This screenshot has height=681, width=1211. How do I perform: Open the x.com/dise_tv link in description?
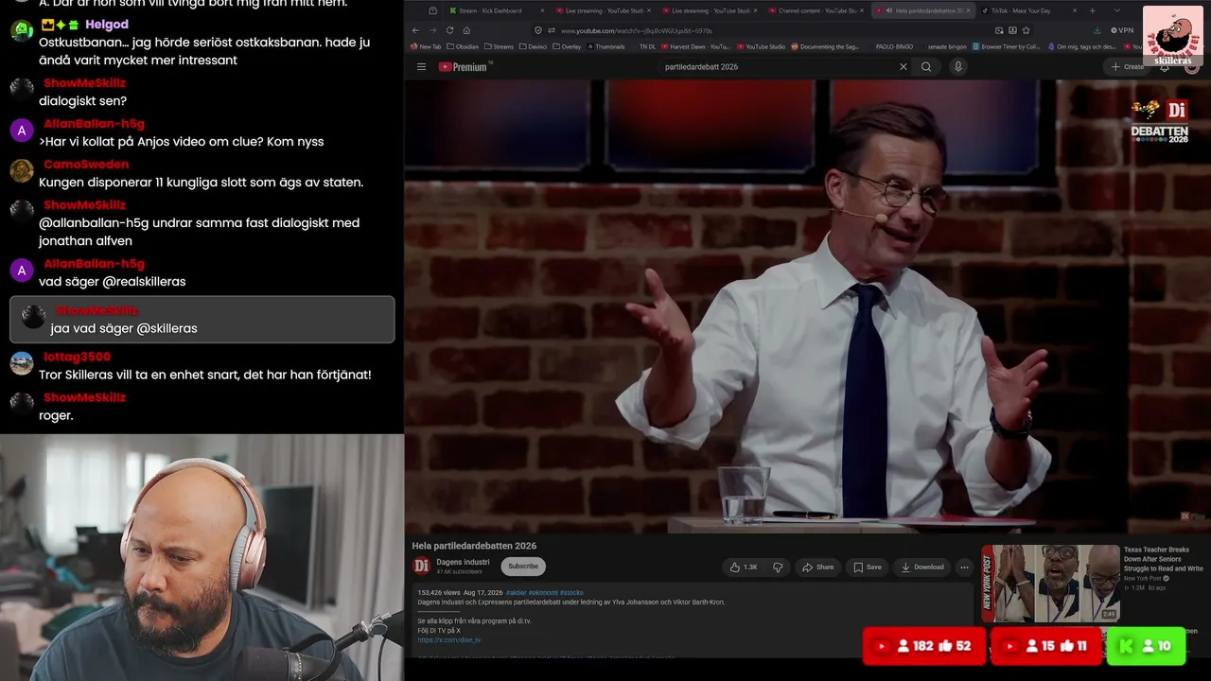point(449,640)
